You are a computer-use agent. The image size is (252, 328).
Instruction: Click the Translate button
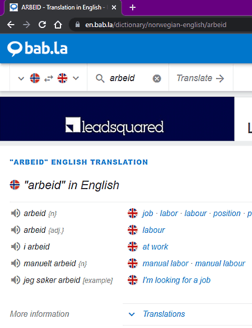pyautogui.click(x=200, y=78)
